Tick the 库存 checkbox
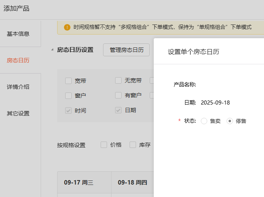 [133, 145]
